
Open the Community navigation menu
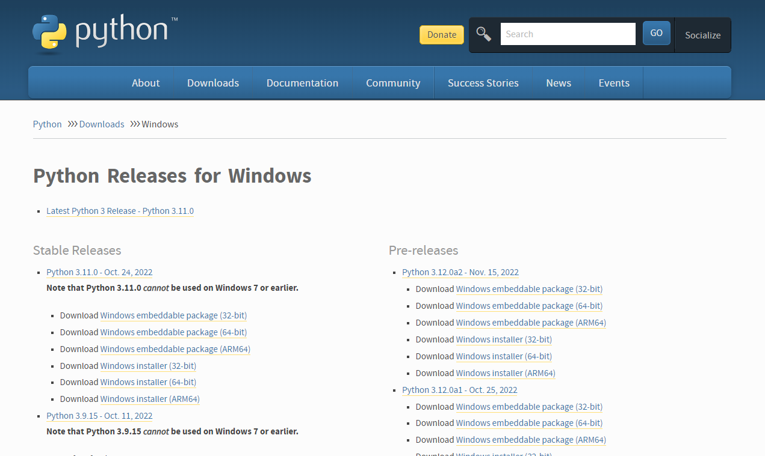tap(393, 83)
